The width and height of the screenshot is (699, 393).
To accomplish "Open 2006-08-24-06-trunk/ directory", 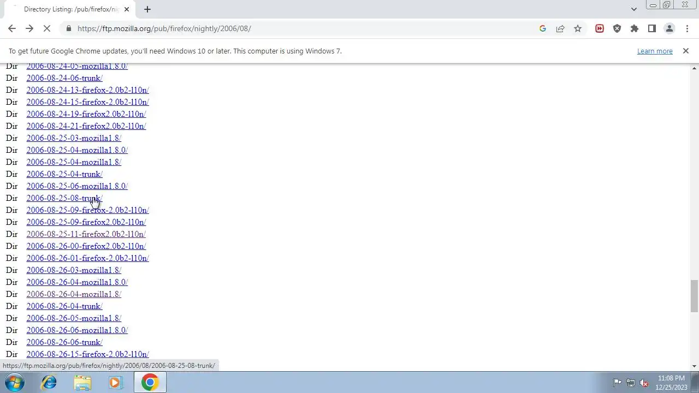I will 64,78.
